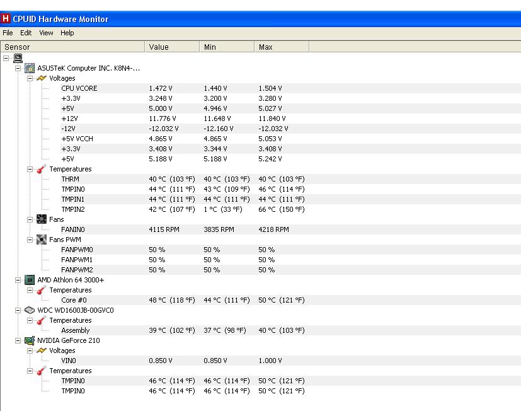This screenshot has height=411, width=521.
Task: Click the Fans icon
Action: click(42, 219)
